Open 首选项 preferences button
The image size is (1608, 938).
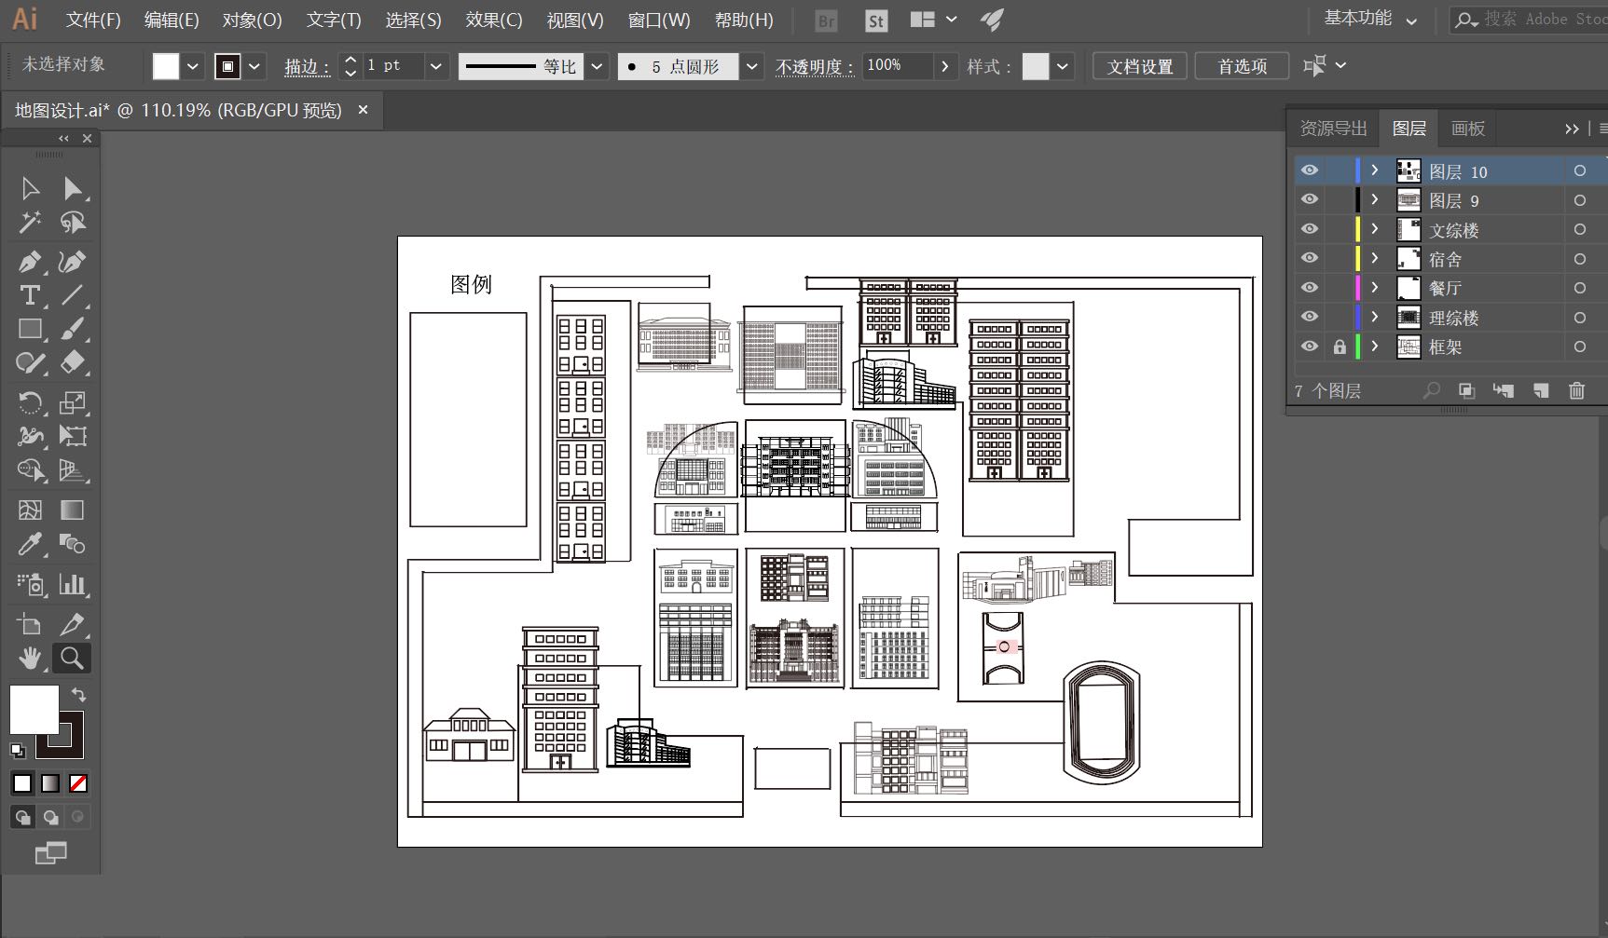(1242, 66)
